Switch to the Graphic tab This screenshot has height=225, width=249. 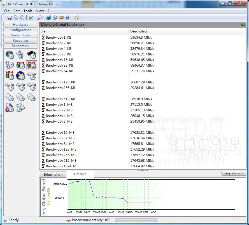click(80, 174)
